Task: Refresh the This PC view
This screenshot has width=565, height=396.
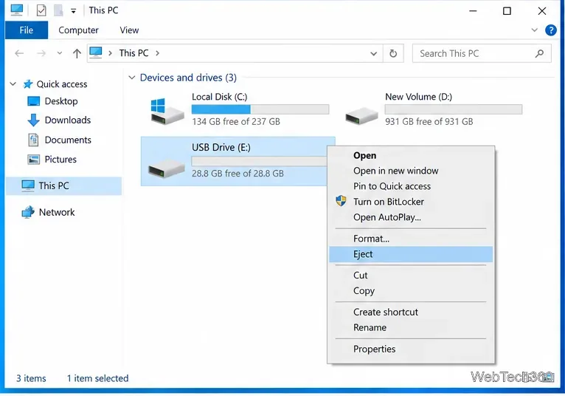Action: pyautogui.click(x=393, y=53)
